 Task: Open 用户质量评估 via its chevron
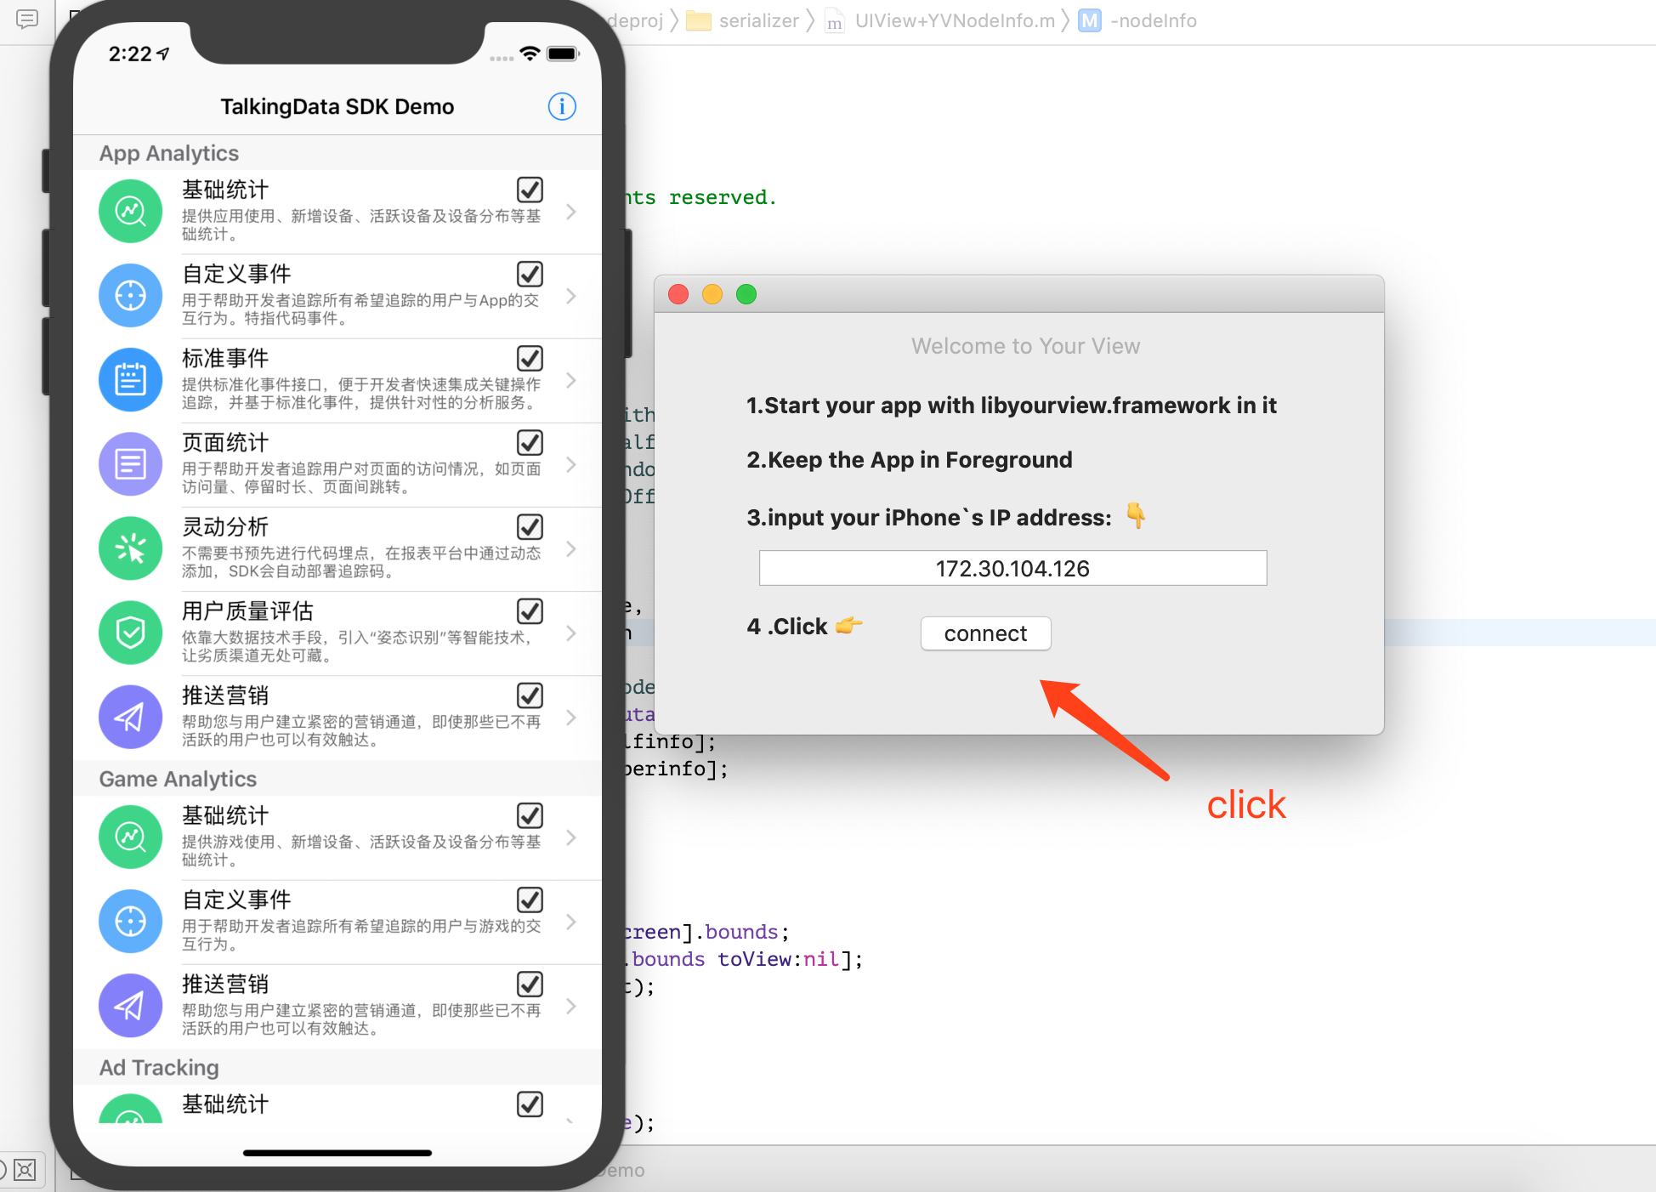571,633
